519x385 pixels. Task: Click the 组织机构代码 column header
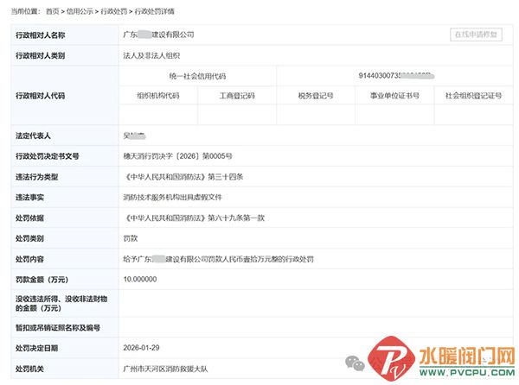[x=158, y=95]
